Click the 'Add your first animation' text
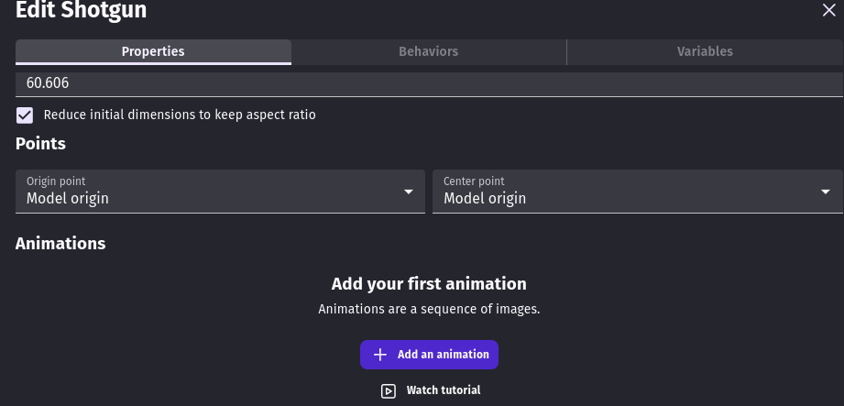 point(429,284)
